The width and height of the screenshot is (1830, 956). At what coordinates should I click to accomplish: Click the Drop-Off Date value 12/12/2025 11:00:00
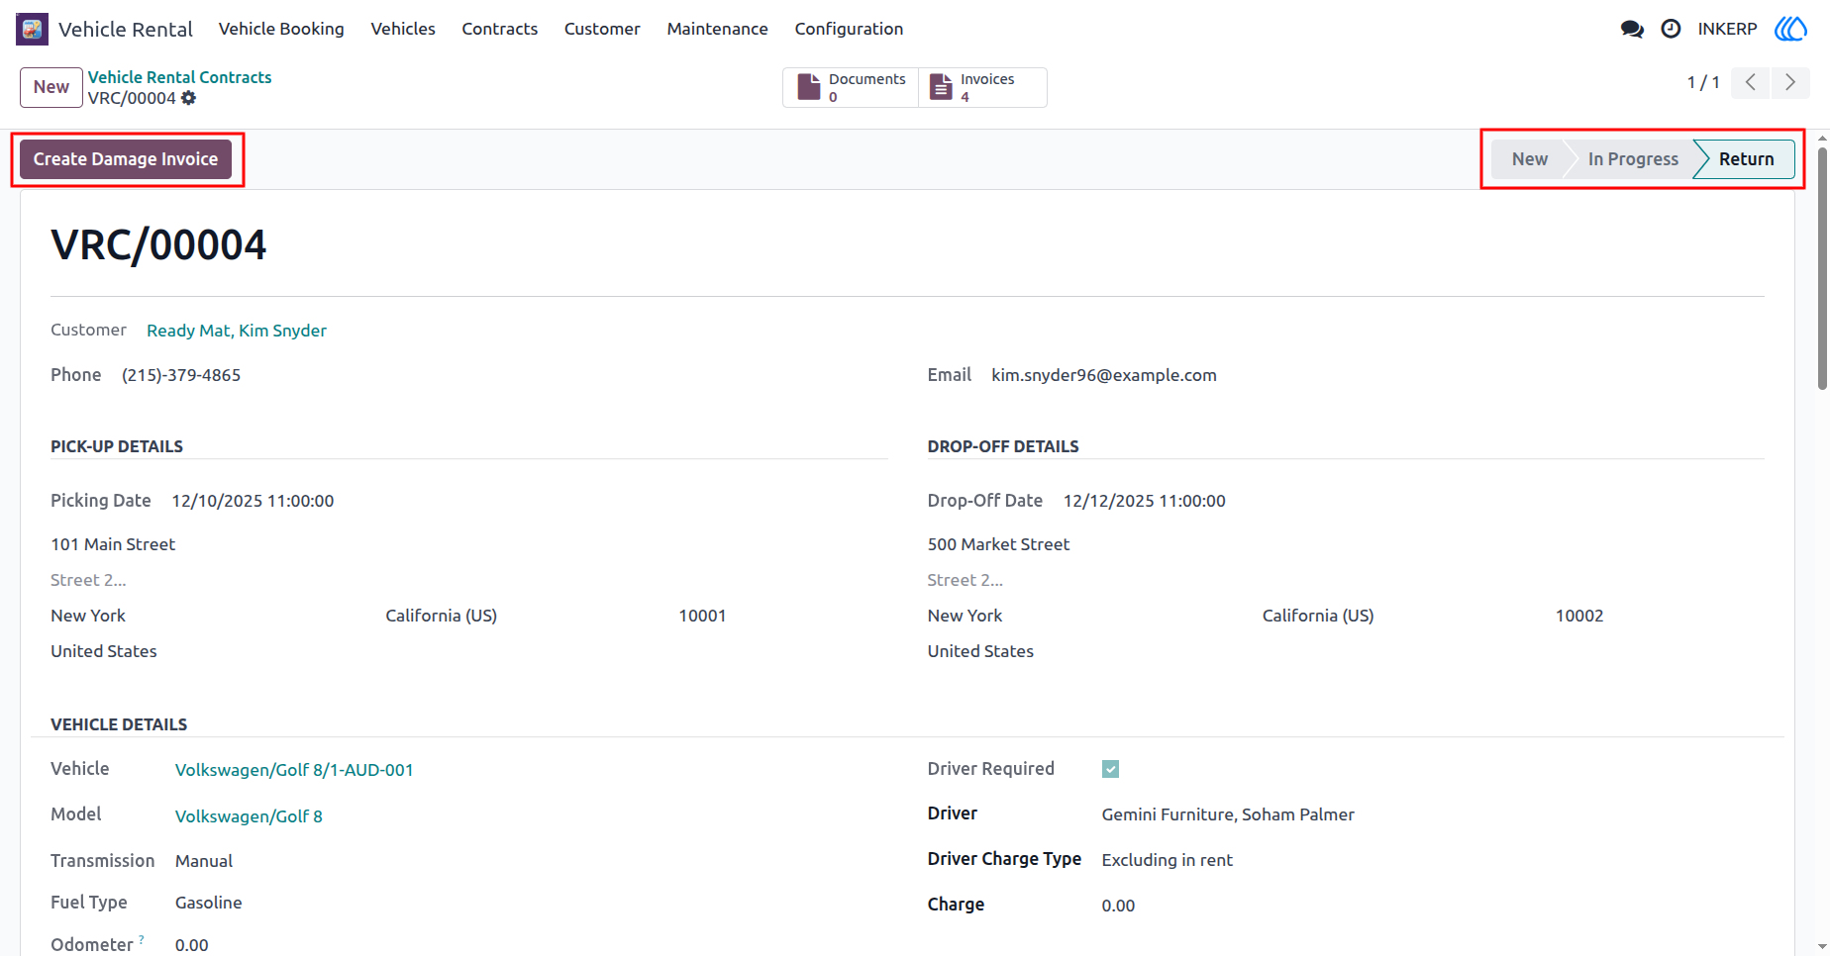(1145, 501)
